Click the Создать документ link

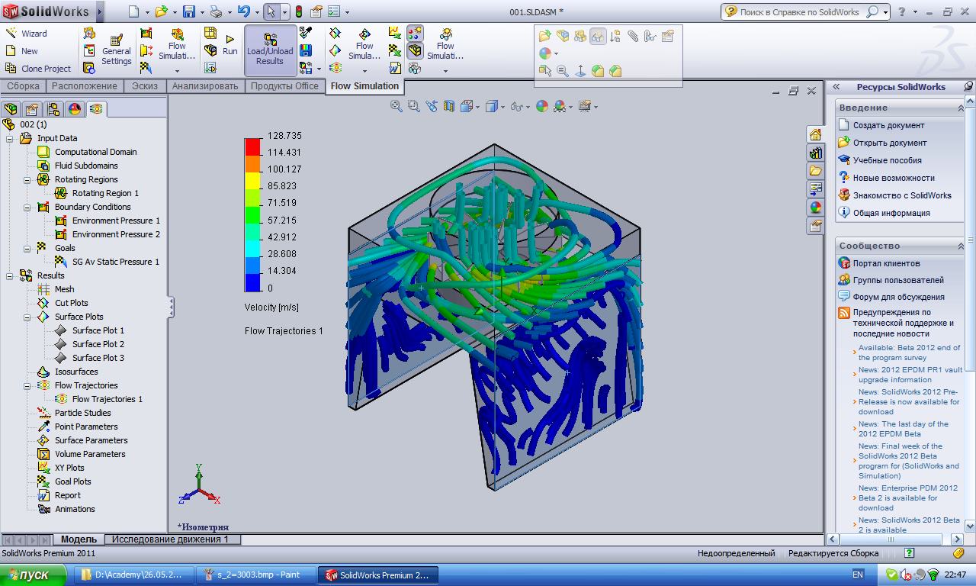coord(888,125)
